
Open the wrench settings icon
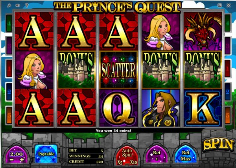point(9,5)
